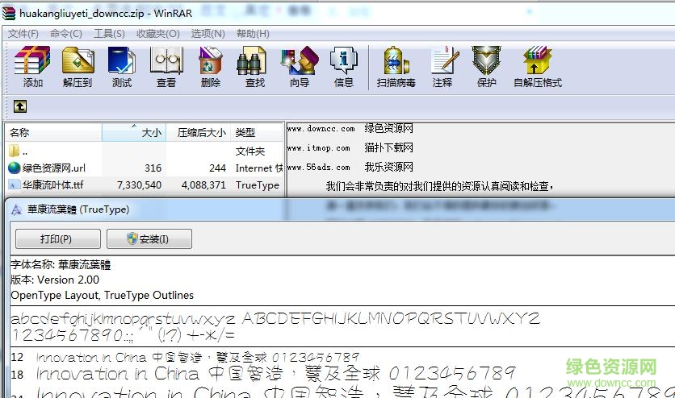Image resolution: width=675 pixels, height=398 pixels.
Task: Click the View (查看) toolbar icon
Action: tap(166, 67)
